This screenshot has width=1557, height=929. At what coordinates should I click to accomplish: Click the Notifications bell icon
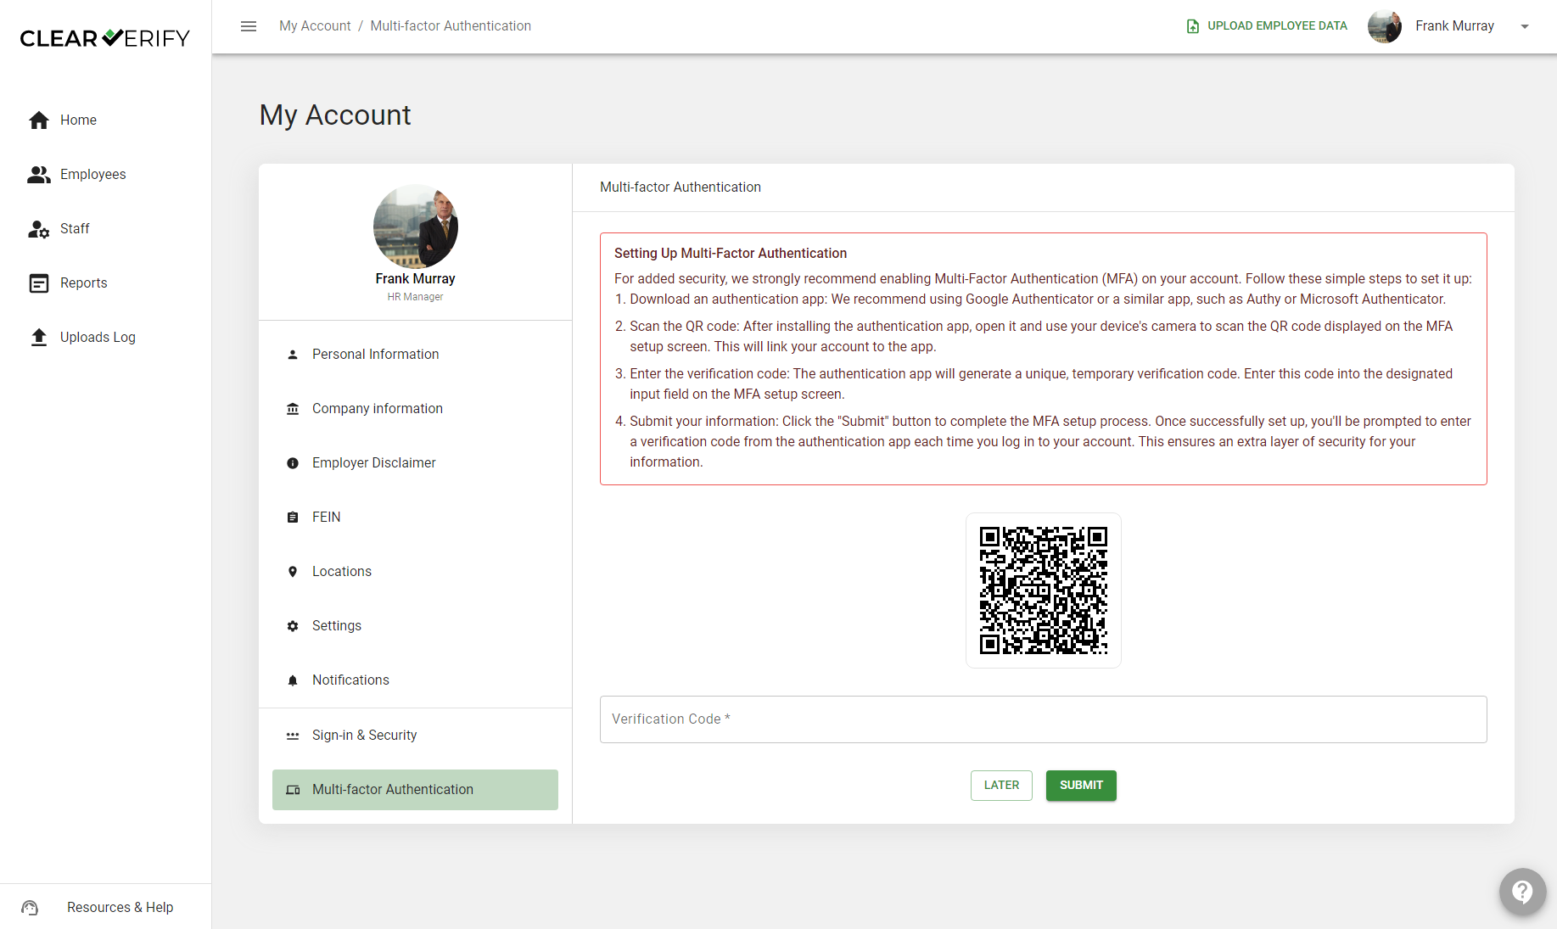[293, 680]
